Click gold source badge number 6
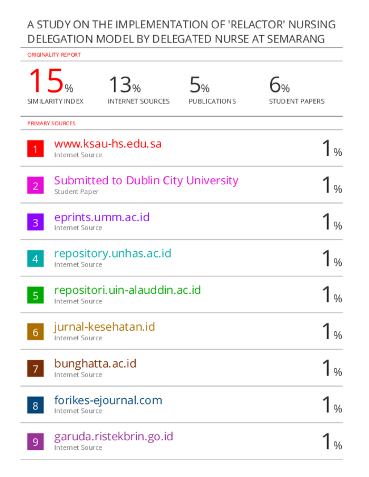 click(35, 332)
